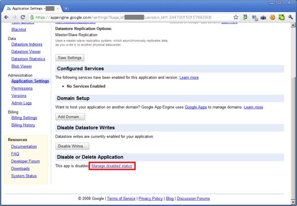297x206 pixels.
Task: Open Blog footer link
Action: click(170, 199)
